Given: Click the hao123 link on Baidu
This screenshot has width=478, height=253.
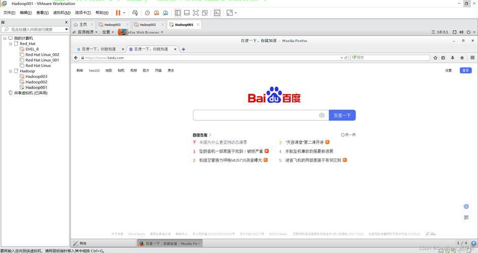Looking at the screenshot, I should click(x=94, y=70).
